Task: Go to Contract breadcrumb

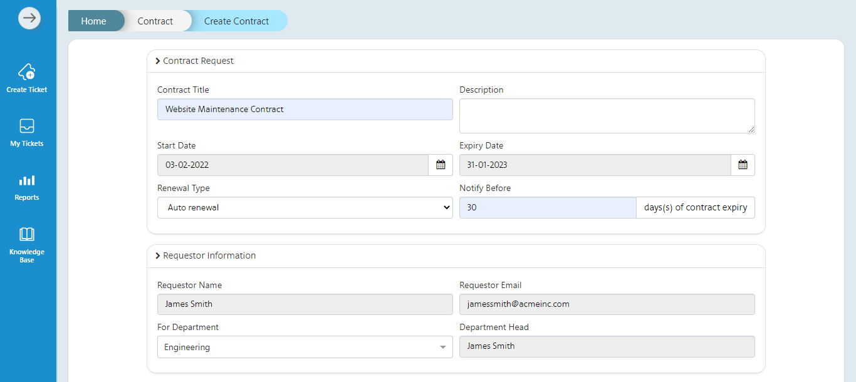Action: coord(155,21)
